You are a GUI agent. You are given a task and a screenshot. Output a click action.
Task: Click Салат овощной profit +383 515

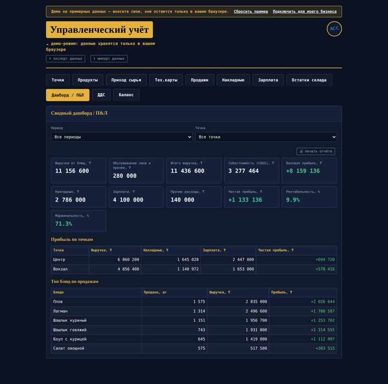click(325, 348)
